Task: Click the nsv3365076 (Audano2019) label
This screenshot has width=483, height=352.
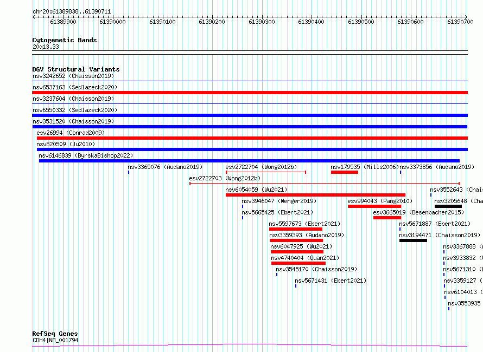Action: tap(165, 167)
